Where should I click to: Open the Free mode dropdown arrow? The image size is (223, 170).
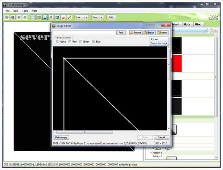click(86, 17)
